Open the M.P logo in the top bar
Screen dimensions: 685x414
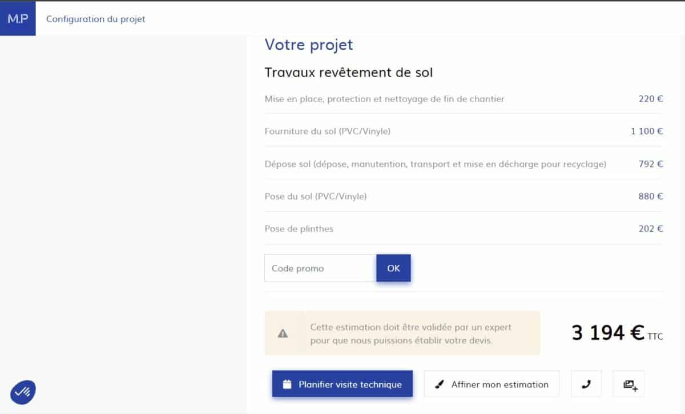click(x=18, y=18)
